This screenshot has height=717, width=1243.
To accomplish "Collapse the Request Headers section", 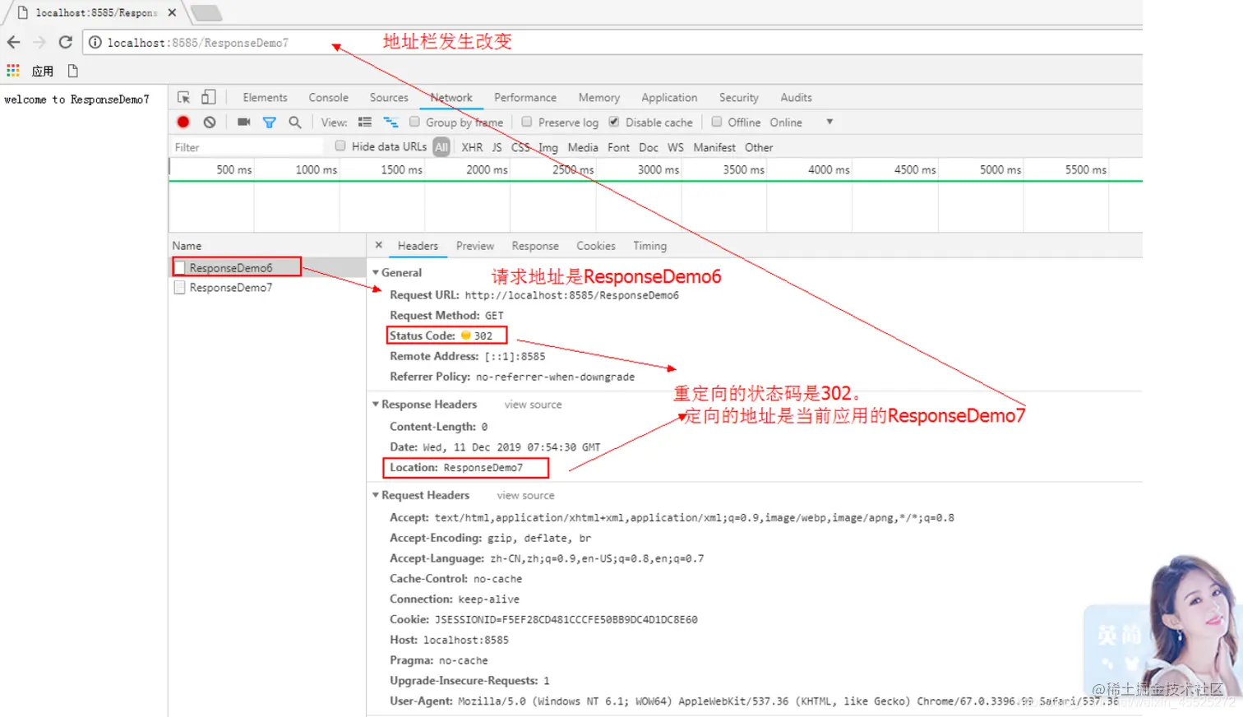I will [376, 494].
